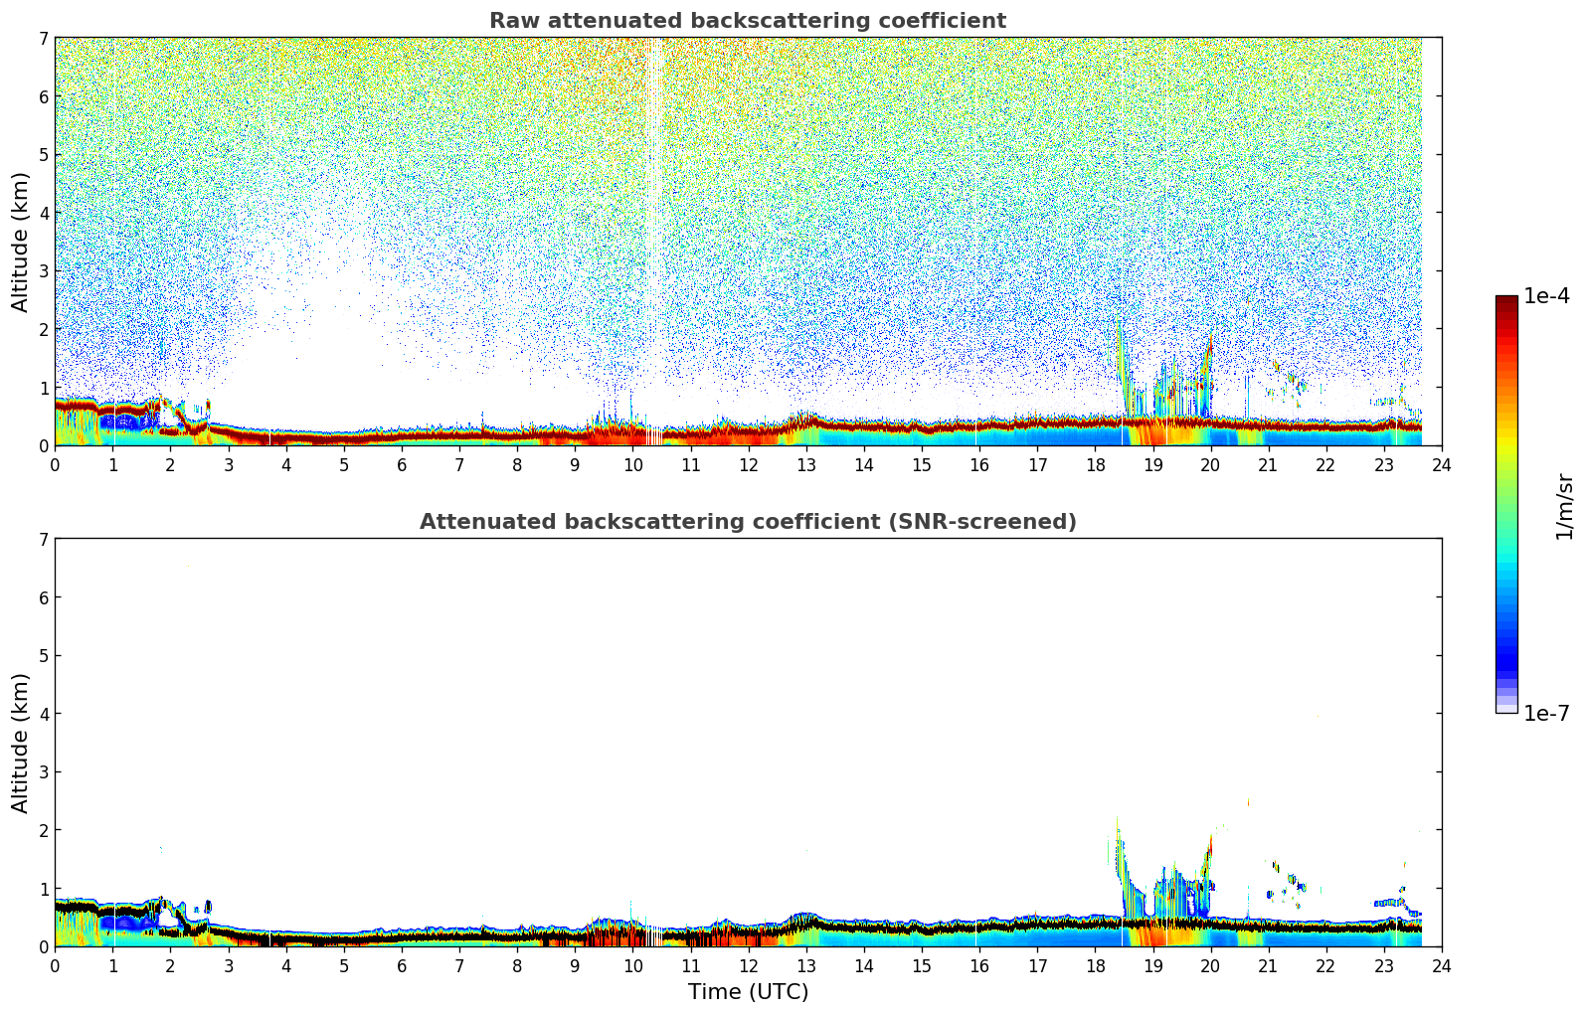Select time tick '18' under the SNR-screened plot
The image size is (1586, 1014).
(1095, 965)
